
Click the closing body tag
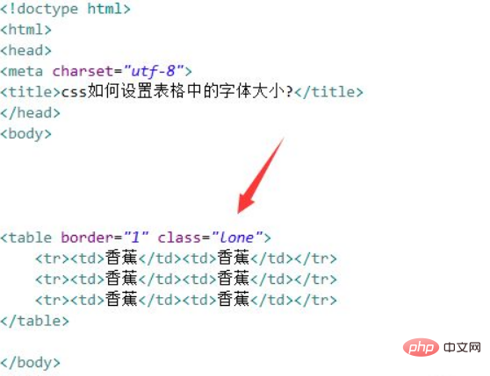(x=30, y=363)
